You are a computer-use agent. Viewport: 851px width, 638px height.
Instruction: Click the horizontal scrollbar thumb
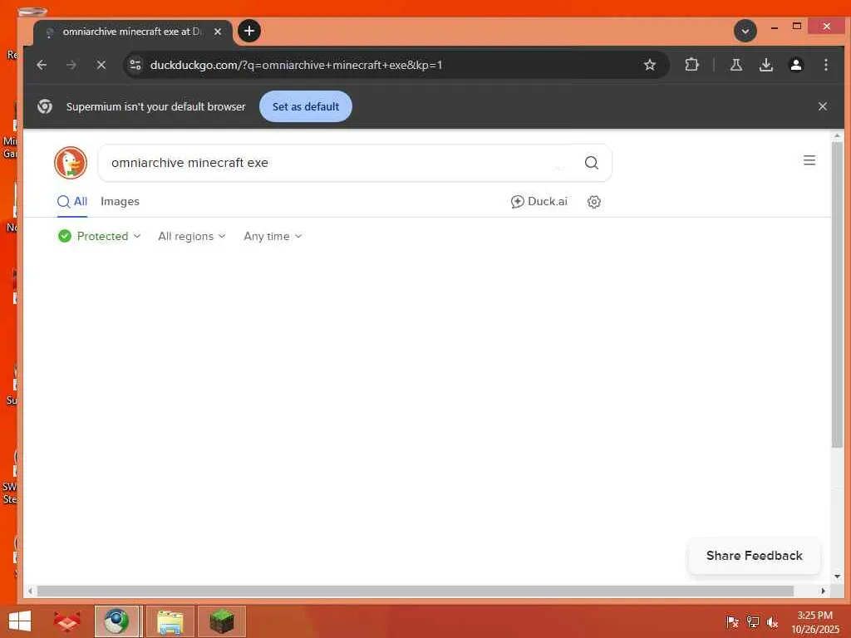[x=416, y=591]
